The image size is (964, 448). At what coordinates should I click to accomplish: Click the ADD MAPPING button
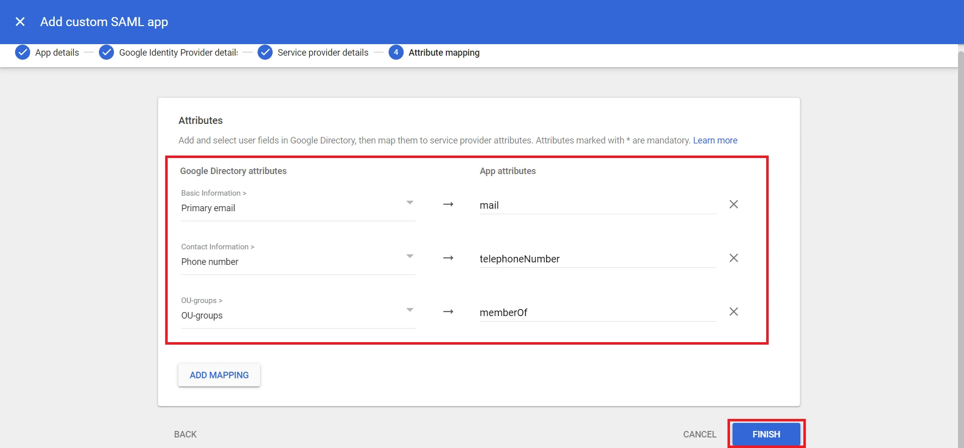219,375
